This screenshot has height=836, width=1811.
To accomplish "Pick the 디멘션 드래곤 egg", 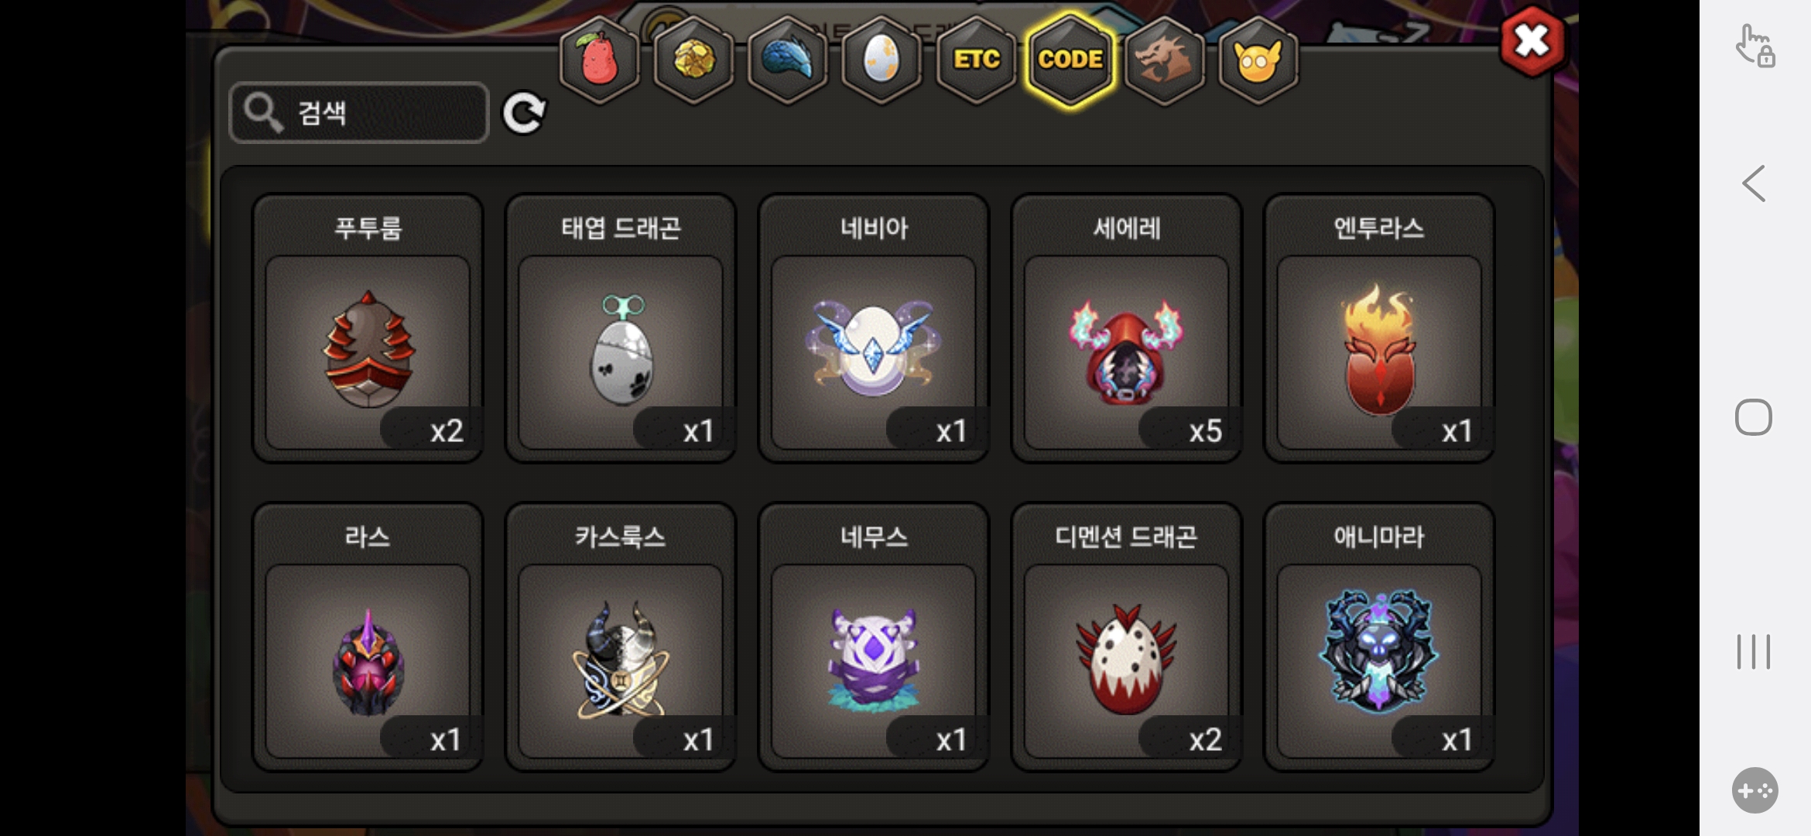I will [1127, 637].
